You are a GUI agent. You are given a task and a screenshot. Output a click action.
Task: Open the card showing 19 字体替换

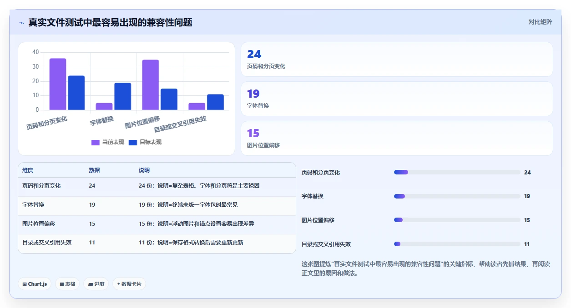(397, 99)
